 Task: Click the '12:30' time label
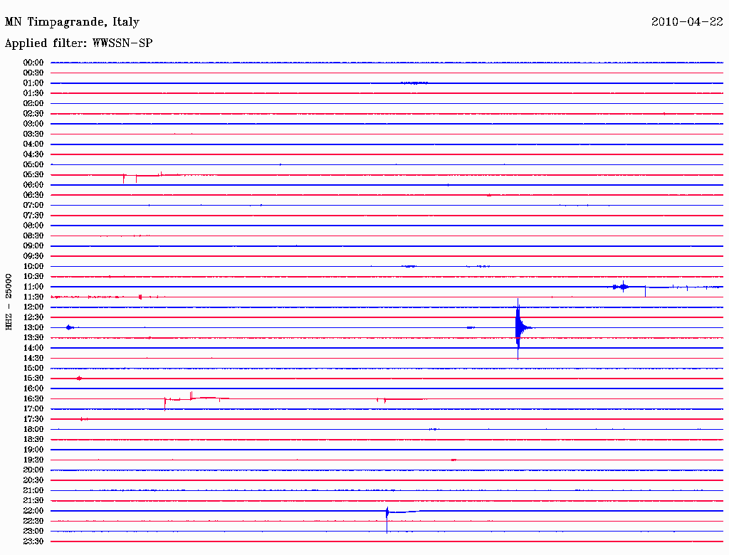point(33,317)
